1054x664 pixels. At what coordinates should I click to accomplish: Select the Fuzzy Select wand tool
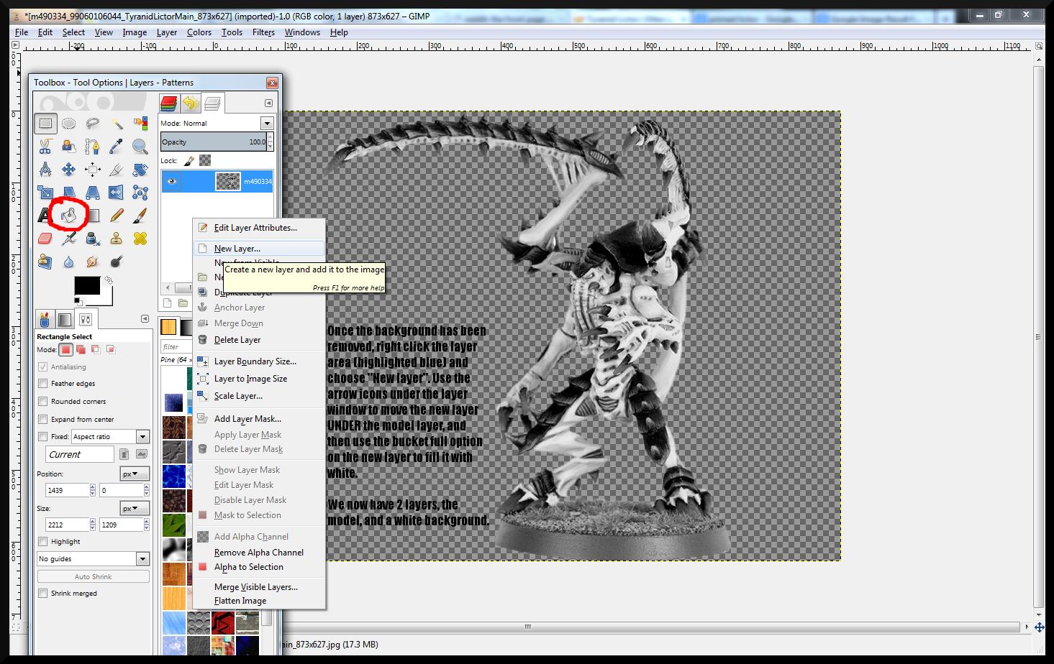[117, 124]
